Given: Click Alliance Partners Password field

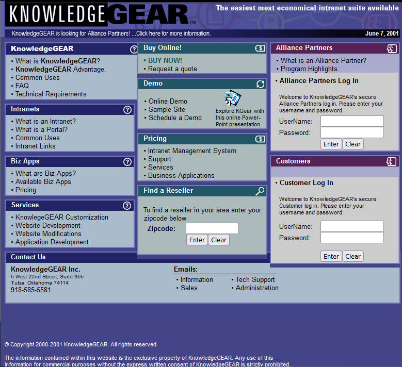Looking at the screenshot, I should [x=352, y=132].
